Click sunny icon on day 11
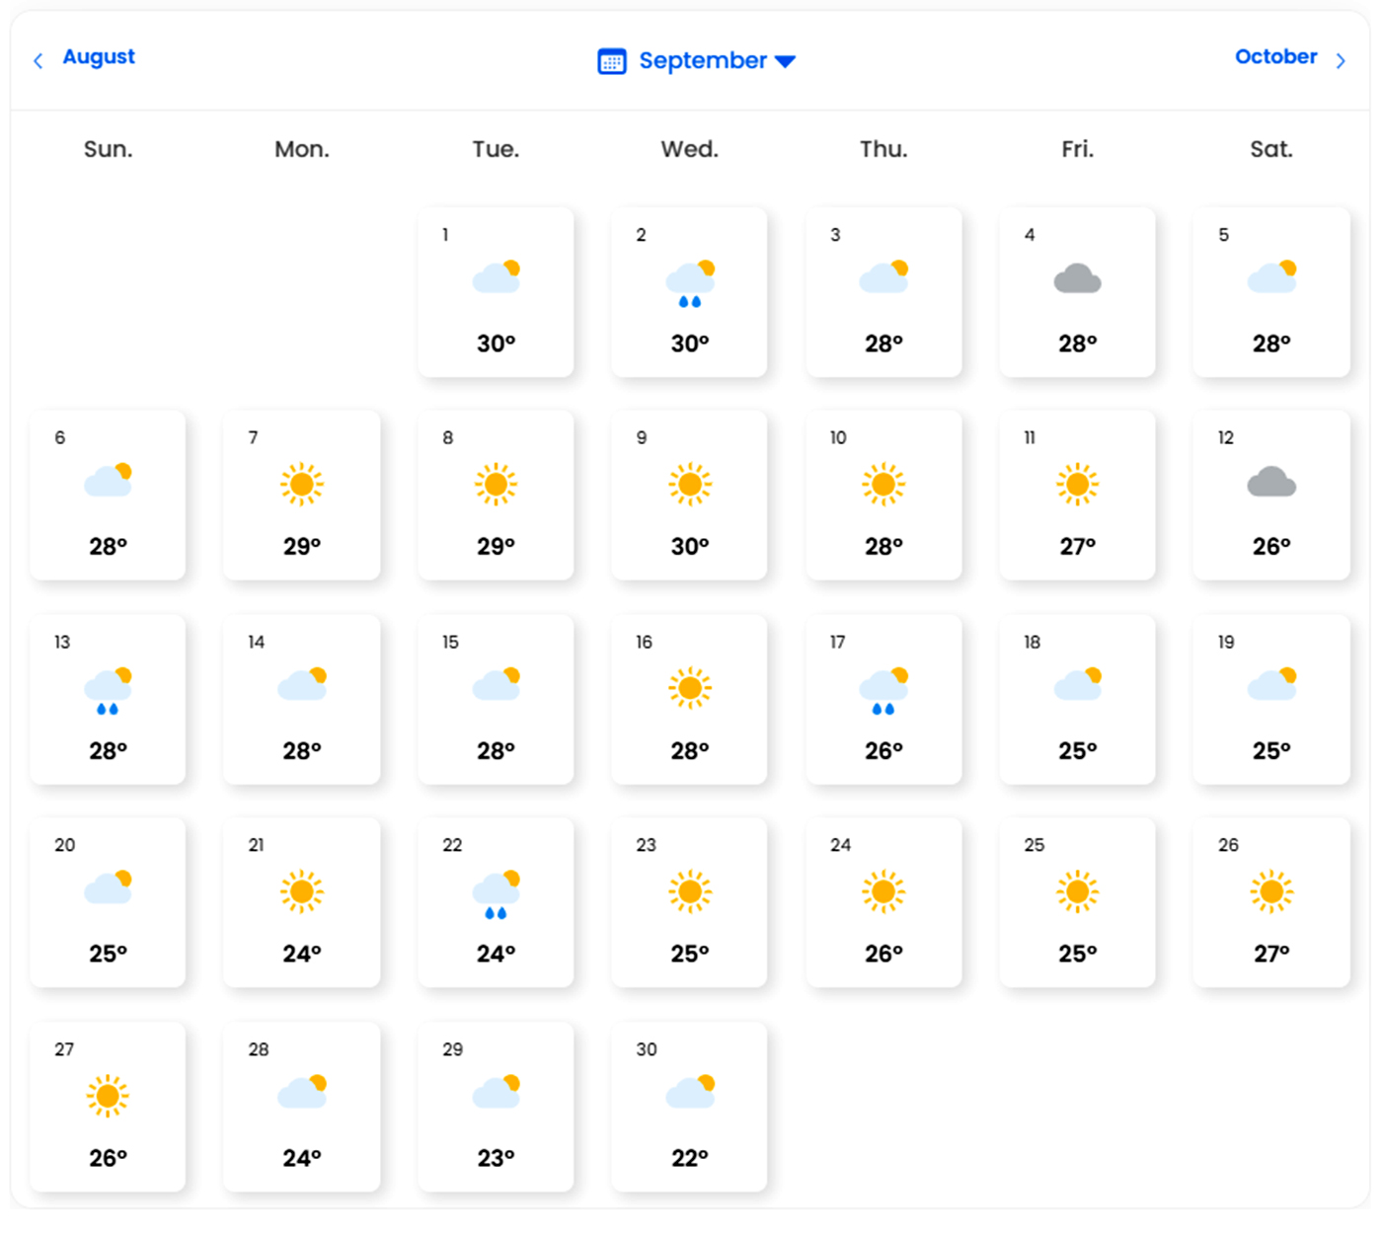 point(1078,485)
